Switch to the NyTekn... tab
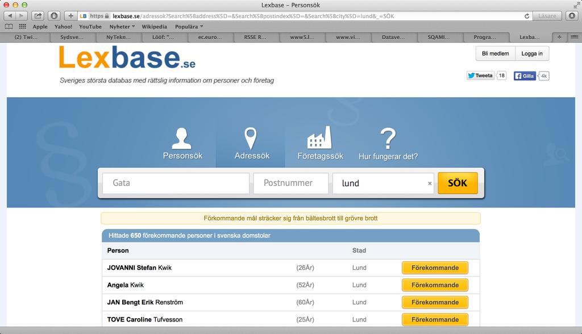Screen dimensions: 582x334 [118, 37]
